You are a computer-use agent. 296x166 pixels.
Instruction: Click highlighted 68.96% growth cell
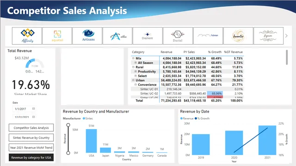215,93
